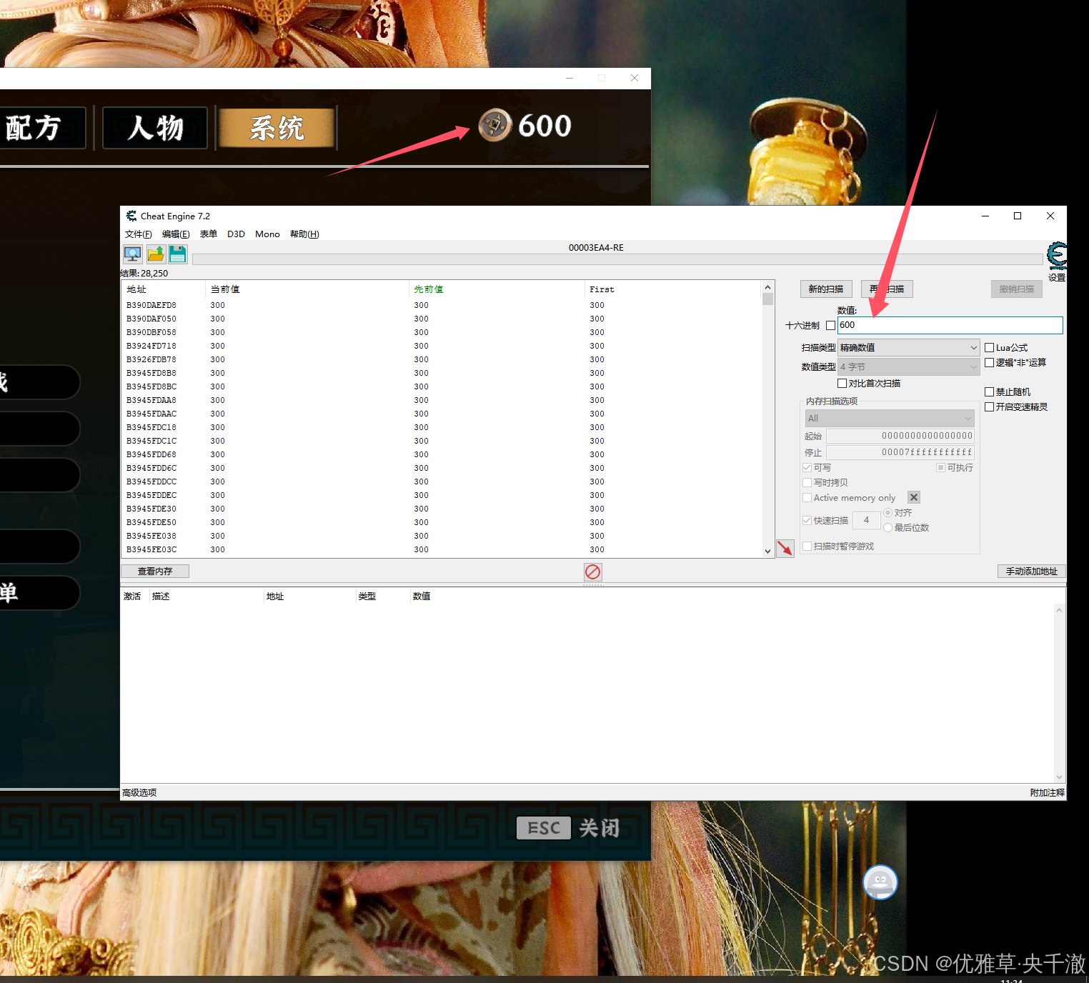Select the 对齐 radio button
This screenshot has width=1089, height=983.
pos(888,513)
